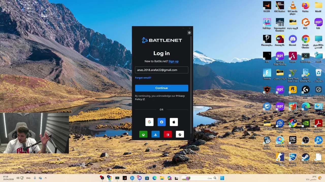Screen dimensions: 325x182
Task: Select the GoXLR App shortcut
Action: click(305, 57)
